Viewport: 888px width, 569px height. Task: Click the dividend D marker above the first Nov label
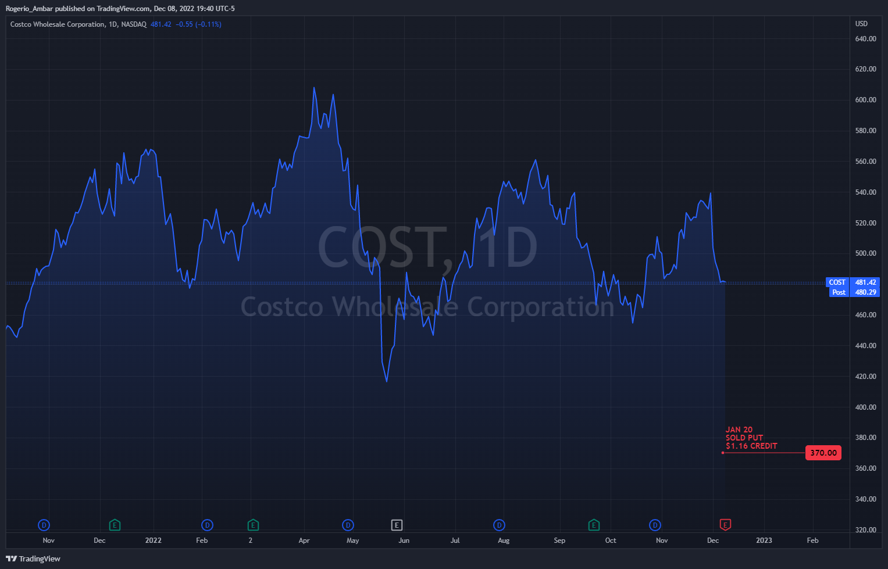pos(44,525)
